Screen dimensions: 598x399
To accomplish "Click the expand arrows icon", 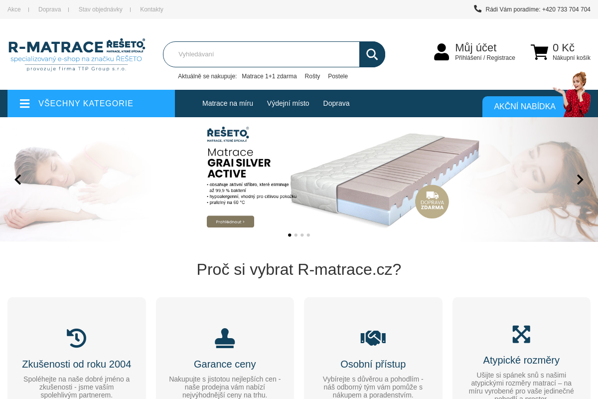I will click(521, 334).
